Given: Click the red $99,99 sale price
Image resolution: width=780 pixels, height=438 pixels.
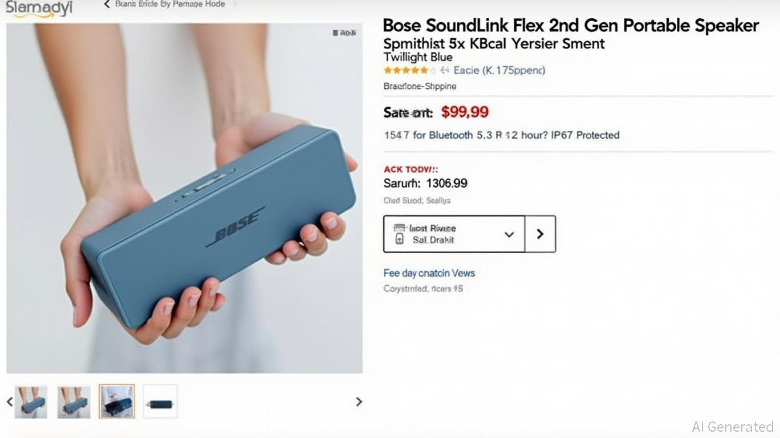Looking at the screenshot, I should [x=465, y=112].
